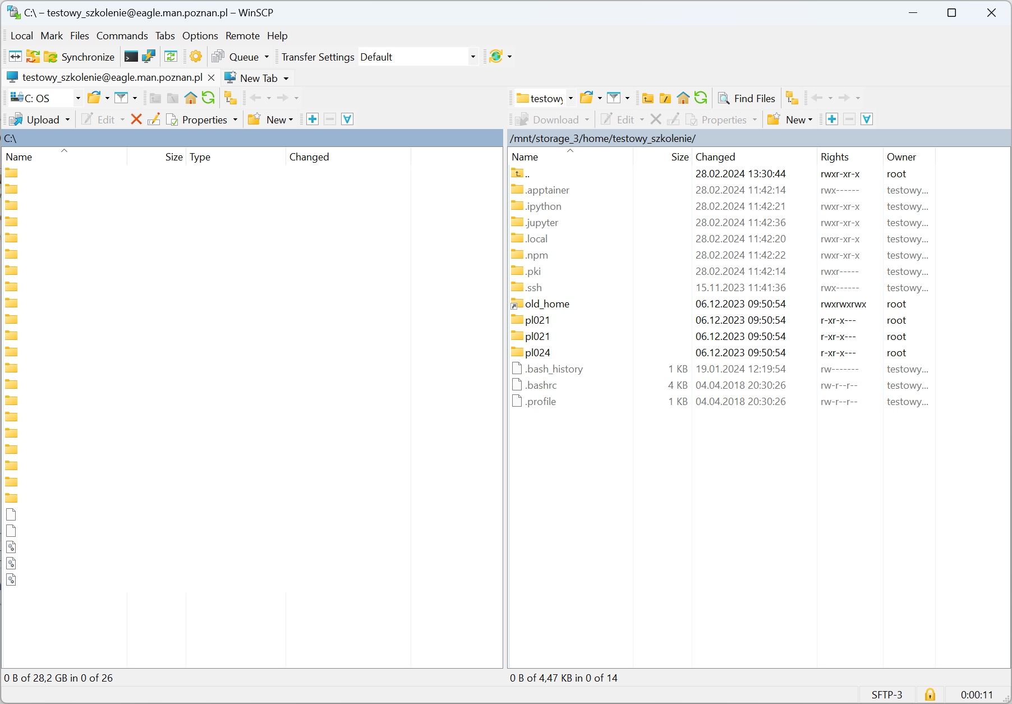Select the .bashrc file in remote panel

coord(541,385)
